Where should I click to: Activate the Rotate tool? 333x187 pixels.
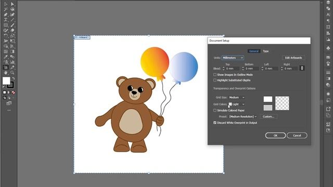pos(6,36)
